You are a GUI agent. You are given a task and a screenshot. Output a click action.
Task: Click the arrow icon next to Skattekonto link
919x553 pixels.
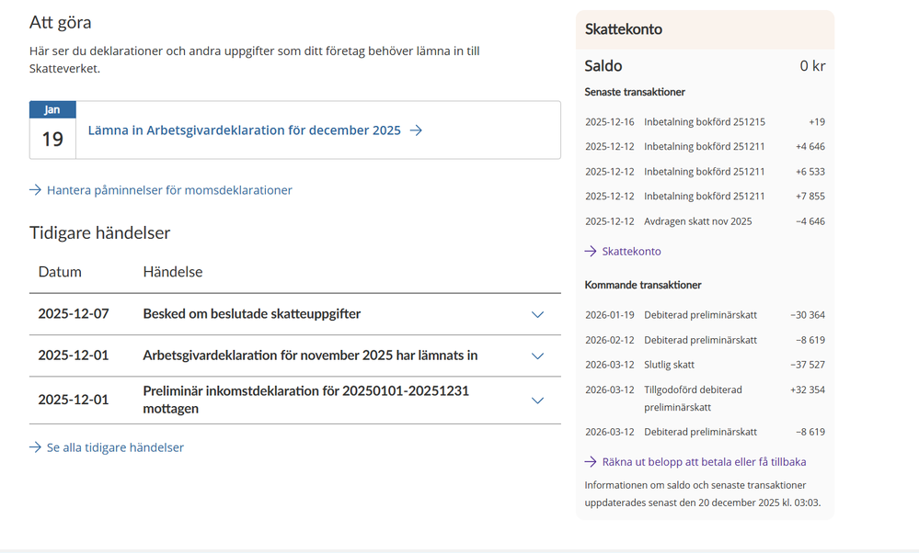(x=588, y=251)
